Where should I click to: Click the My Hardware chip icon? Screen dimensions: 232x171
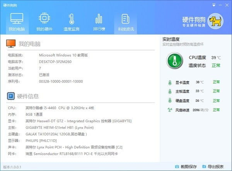point(44,19)
